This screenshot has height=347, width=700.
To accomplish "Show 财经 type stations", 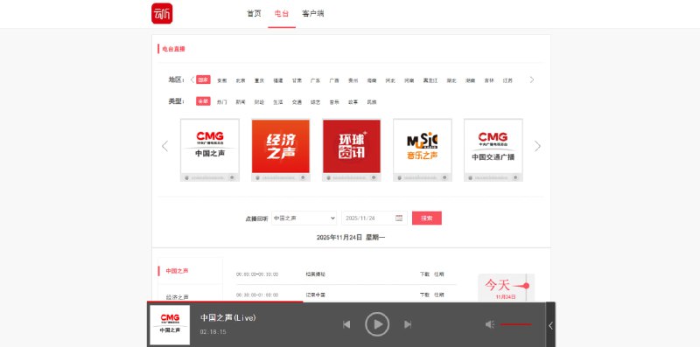I will click(x=259, y=102).
